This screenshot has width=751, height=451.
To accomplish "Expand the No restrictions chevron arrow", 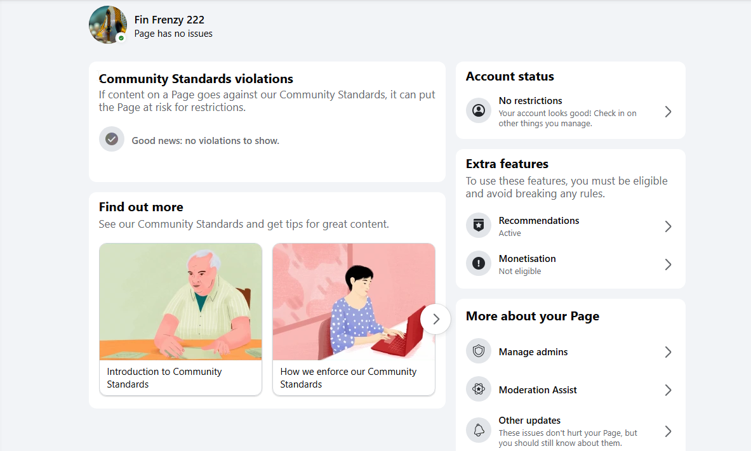I will [668, 112].
